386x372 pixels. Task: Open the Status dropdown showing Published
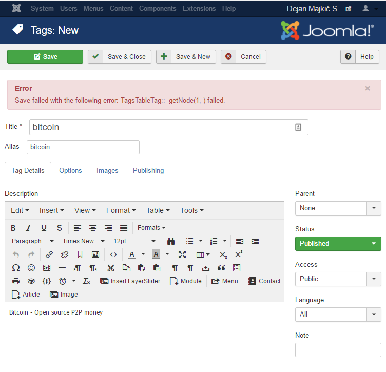pos(338,244)
